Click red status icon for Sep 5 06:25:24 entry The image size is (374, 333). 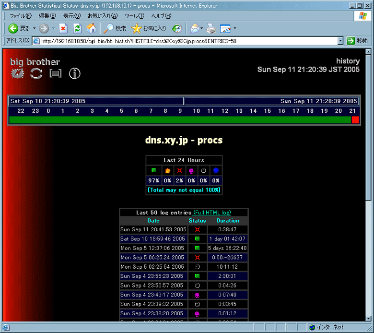[197, 257]
